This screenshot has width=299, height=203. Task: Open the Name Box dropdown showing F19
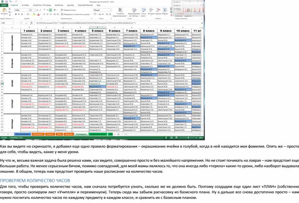point(14,23)
